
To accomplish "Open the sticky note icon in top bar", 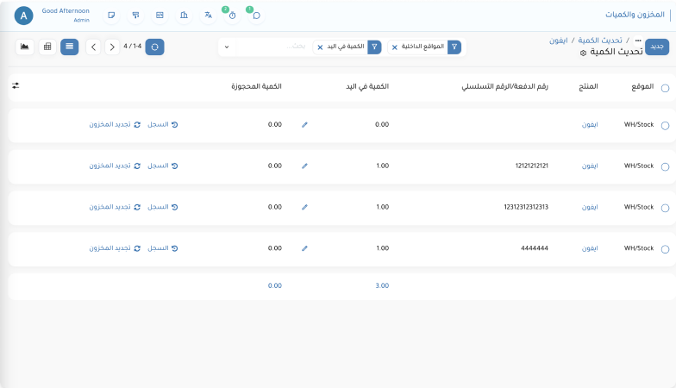I will (111, 16).
